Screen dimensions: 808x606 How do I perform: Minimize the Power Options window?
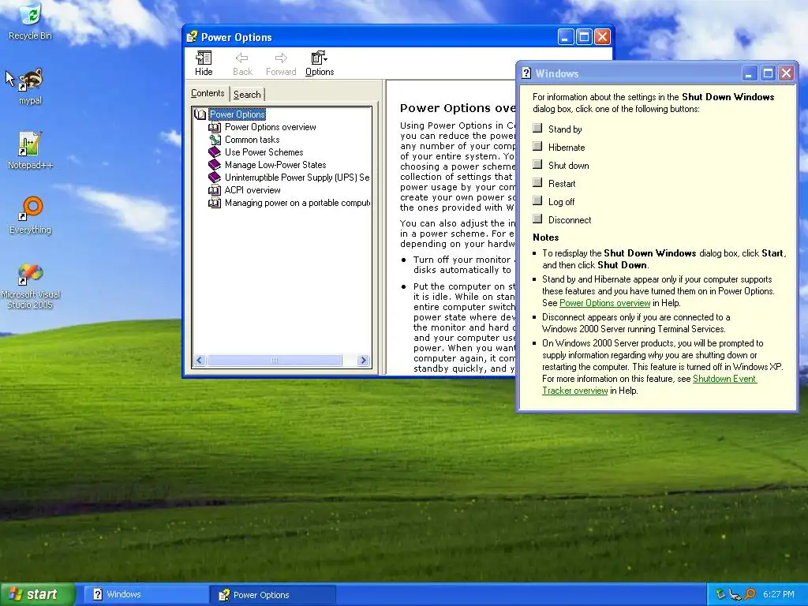click(565, 36)
